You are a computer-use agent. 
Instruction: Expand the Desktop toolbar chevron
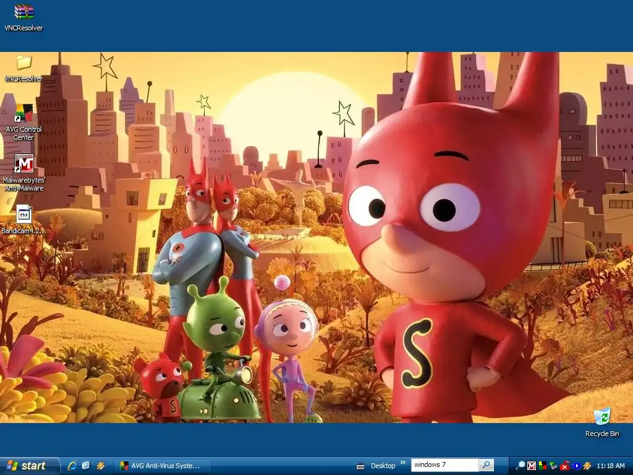click(x=403, y=463)
